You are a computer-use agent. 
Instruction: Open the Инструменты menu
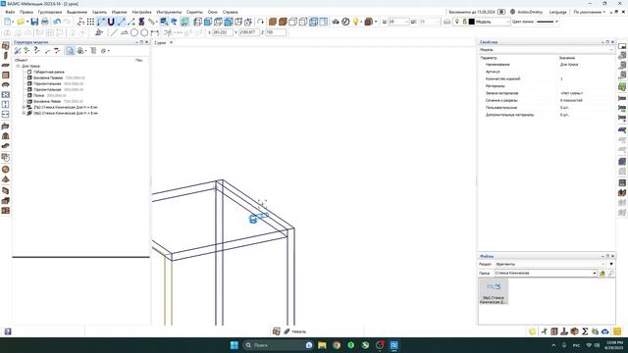coord(169,12)
